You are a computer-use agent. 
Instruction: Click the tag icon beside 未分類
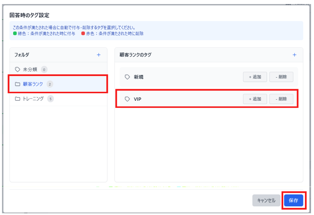17,69
